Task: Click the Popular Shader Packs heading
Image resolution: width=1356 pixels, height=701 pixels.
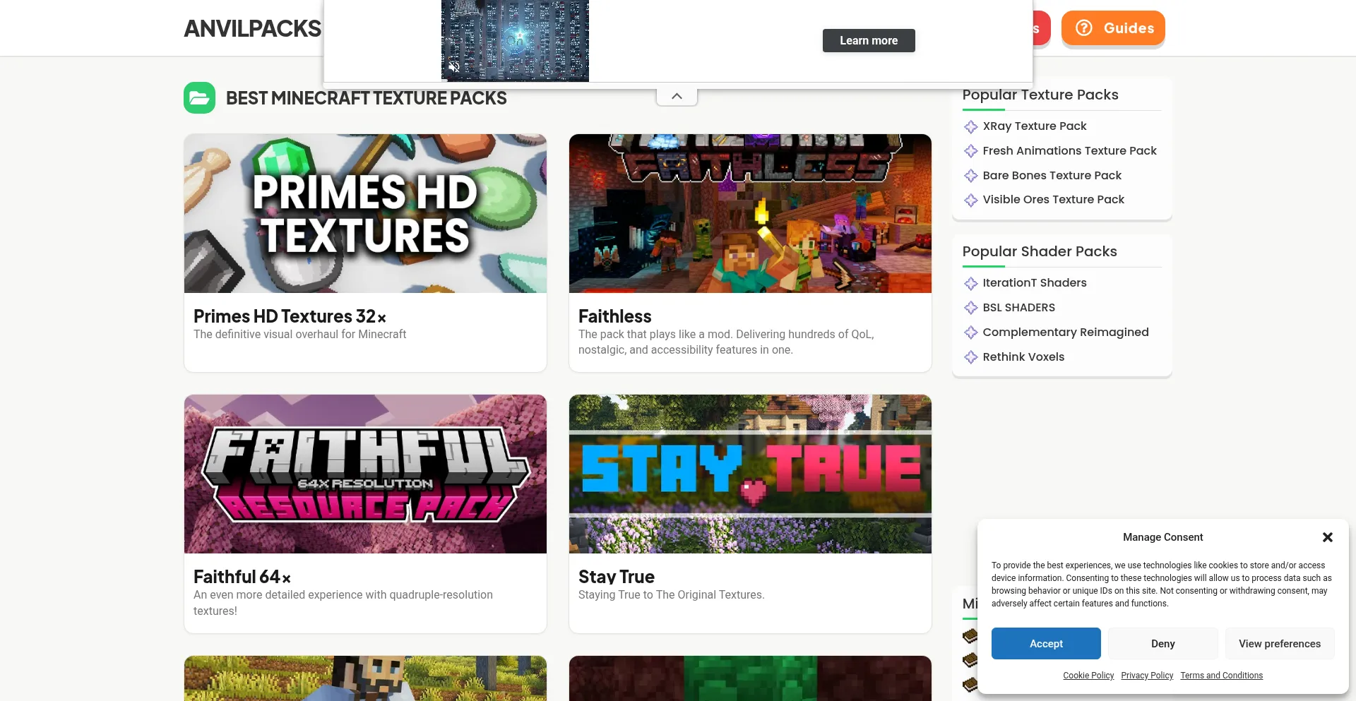Action: [1039, 251]
